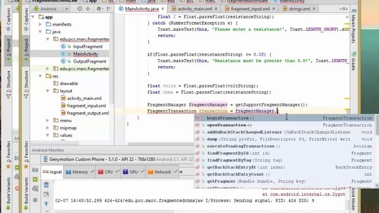Choose getBackStackEntryCount() completion
The width and height of the screenshot is (379, 213).
(285, 174)
